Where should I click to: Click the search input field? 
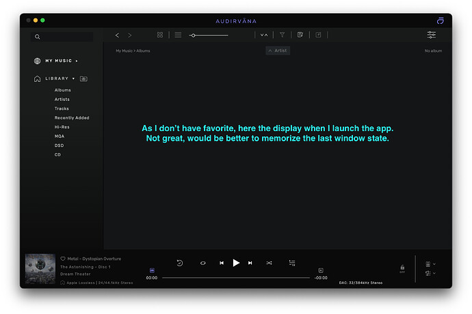(x=62, y=37)
